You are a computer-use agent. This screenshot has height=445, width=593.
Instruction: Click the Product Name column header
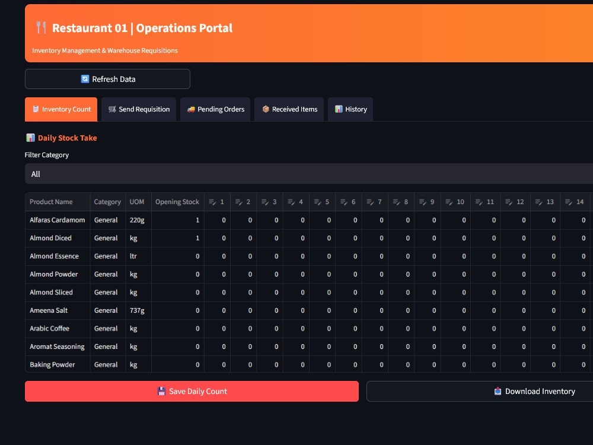coord(58,202)
